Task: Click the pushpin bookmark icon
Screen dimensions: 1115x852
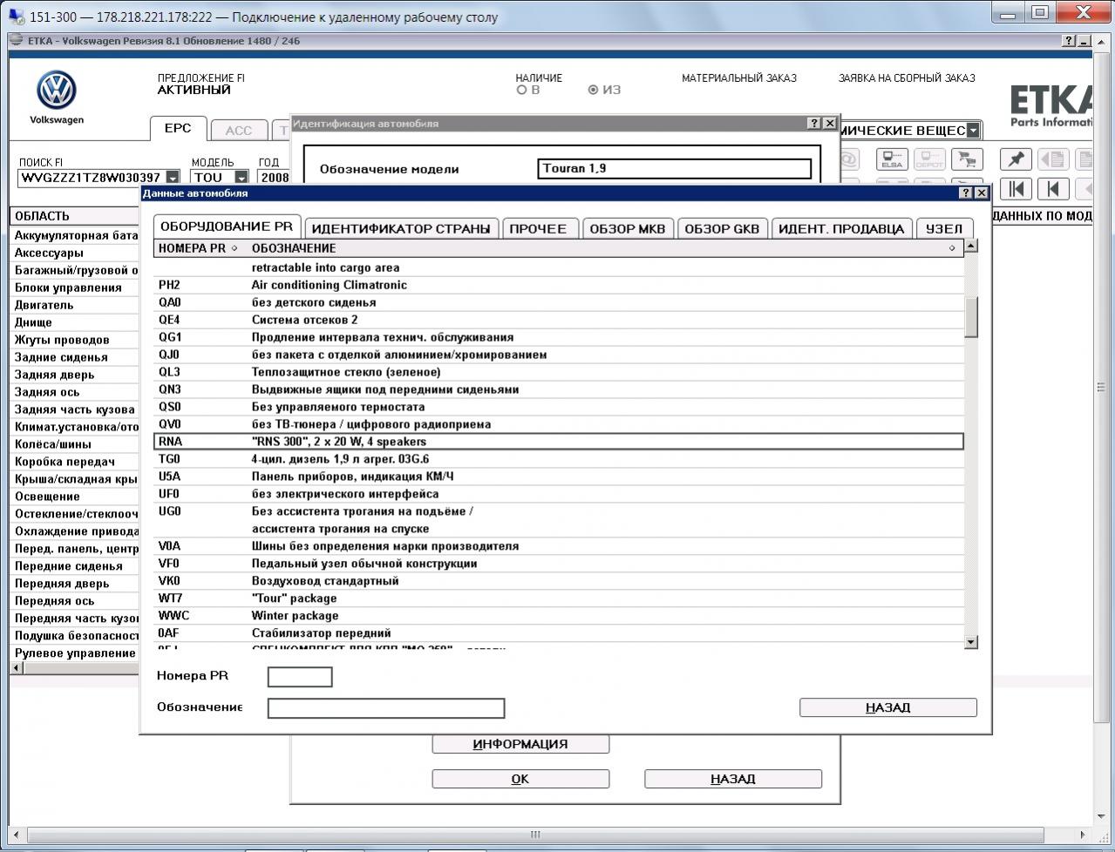Action: pyautogui.click(x=1016, y=159)
